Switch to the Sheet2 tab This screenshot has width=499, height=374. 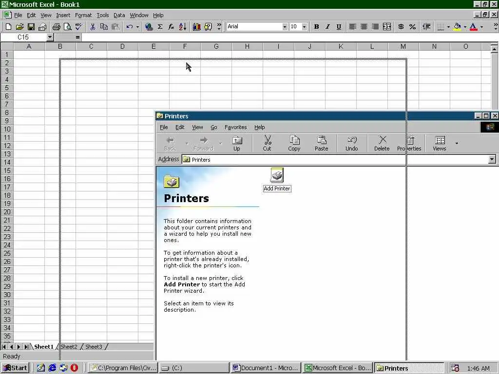click(x=69, y=347)
